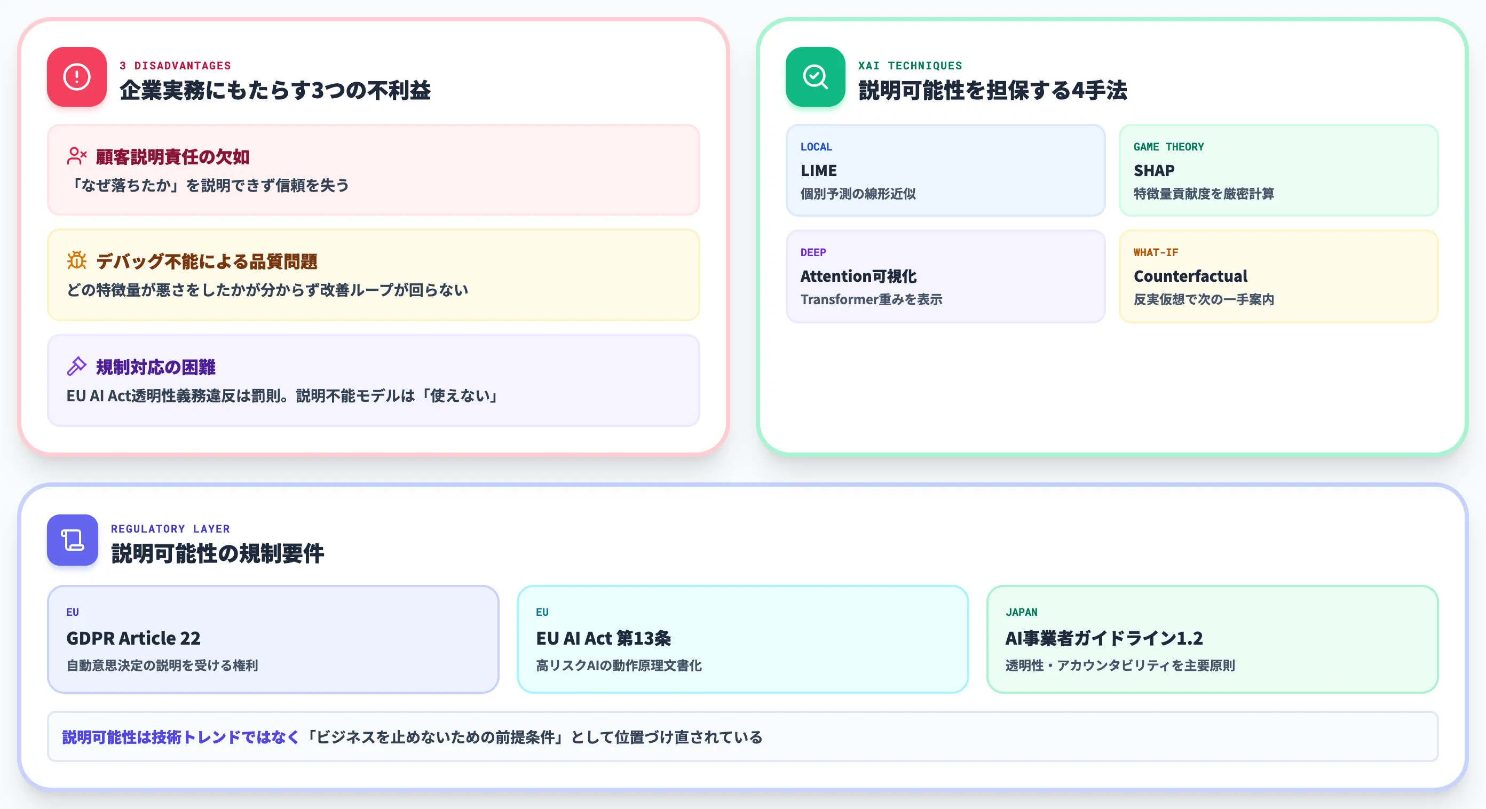Click the bug icon beside デバッグ不能による品質問題
Image resolution: width=1486 pixels, height=809 pixels.
[x=77, y=260]
